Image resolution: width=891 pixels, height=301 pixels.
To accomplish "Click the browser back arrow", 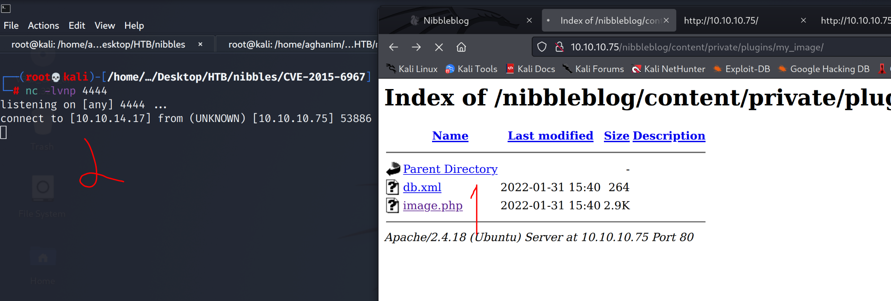I will (393, 47).
